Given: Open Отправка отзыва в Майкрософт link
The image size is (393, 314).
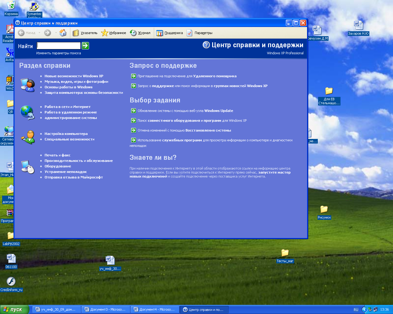Looking at the screenshot, I should pos(74,177).
